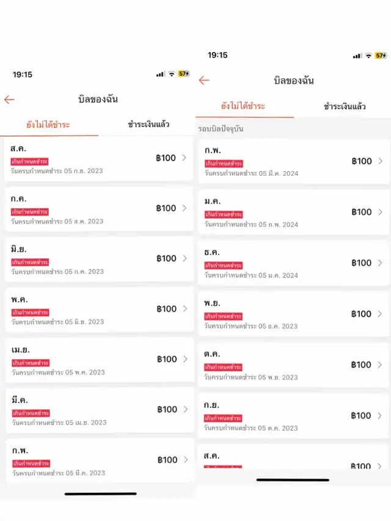Tap arrow icon on มิ.ย. bill row
Viewport: 391px width, 521px height.
click(185, 258)
